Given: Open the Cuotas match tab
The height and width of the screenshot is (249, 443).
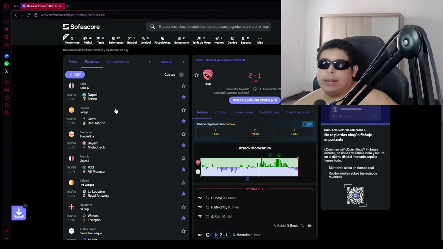Looking at the screenshot, I should tap(220, 112).
